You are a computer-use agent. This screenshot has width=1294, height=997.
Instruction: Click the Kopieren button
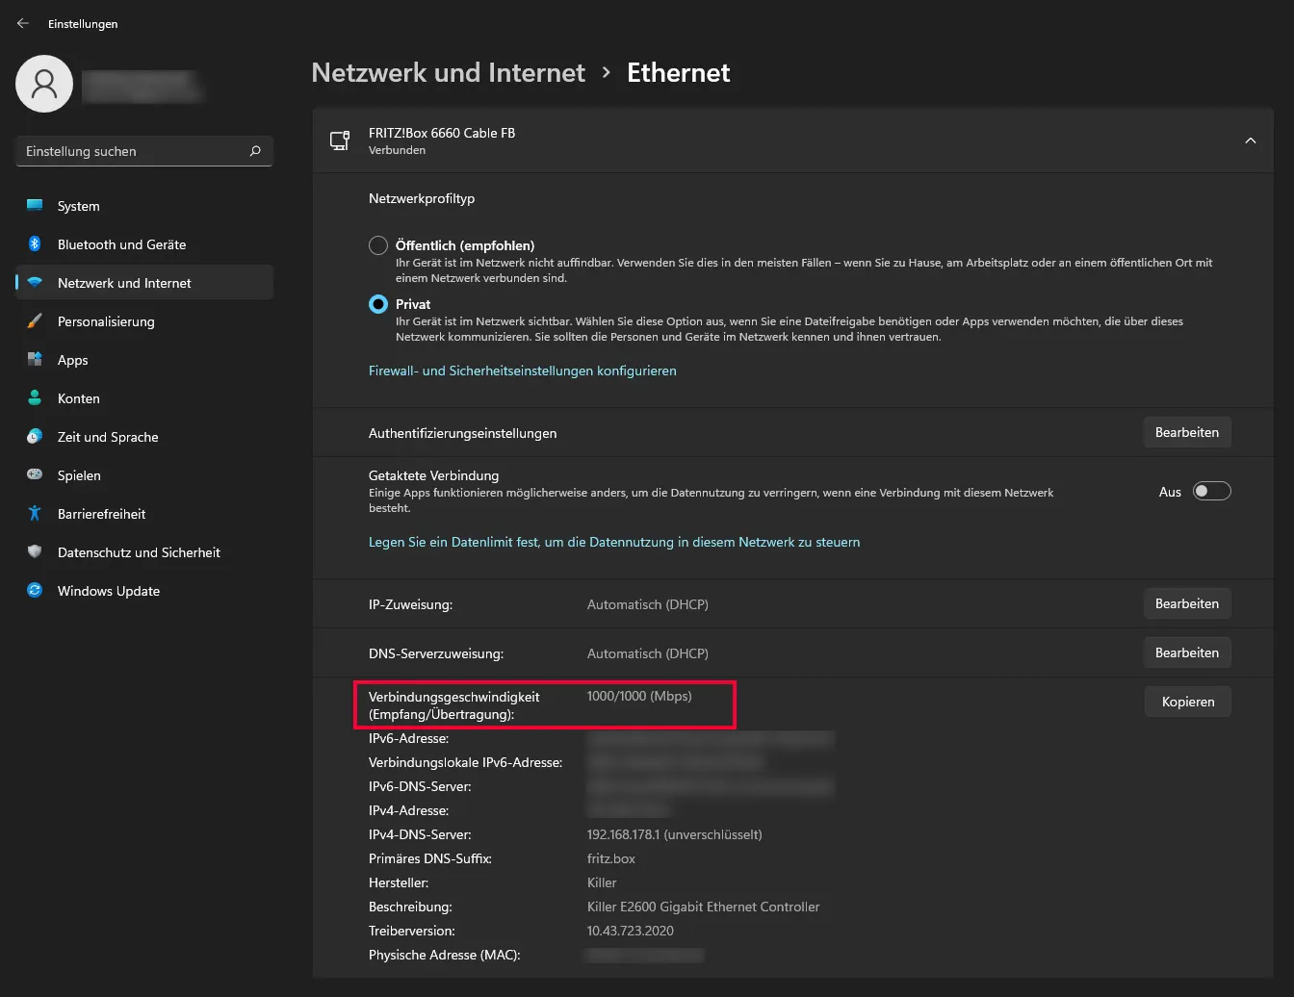pos(1188,702)
